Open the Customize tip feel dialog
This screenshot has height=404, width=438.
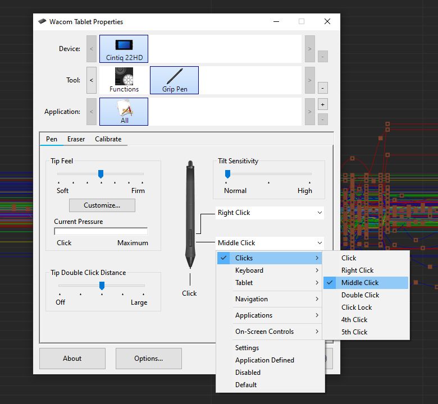point(102,205)
